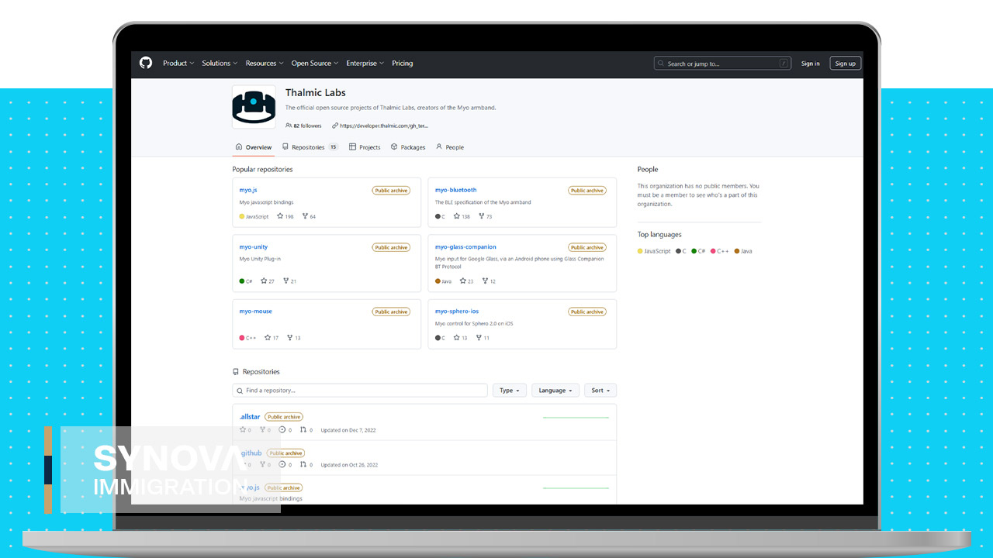Click the fork icon on myo-mouse card
Screen dimensions: 993x558
[290, 337]
